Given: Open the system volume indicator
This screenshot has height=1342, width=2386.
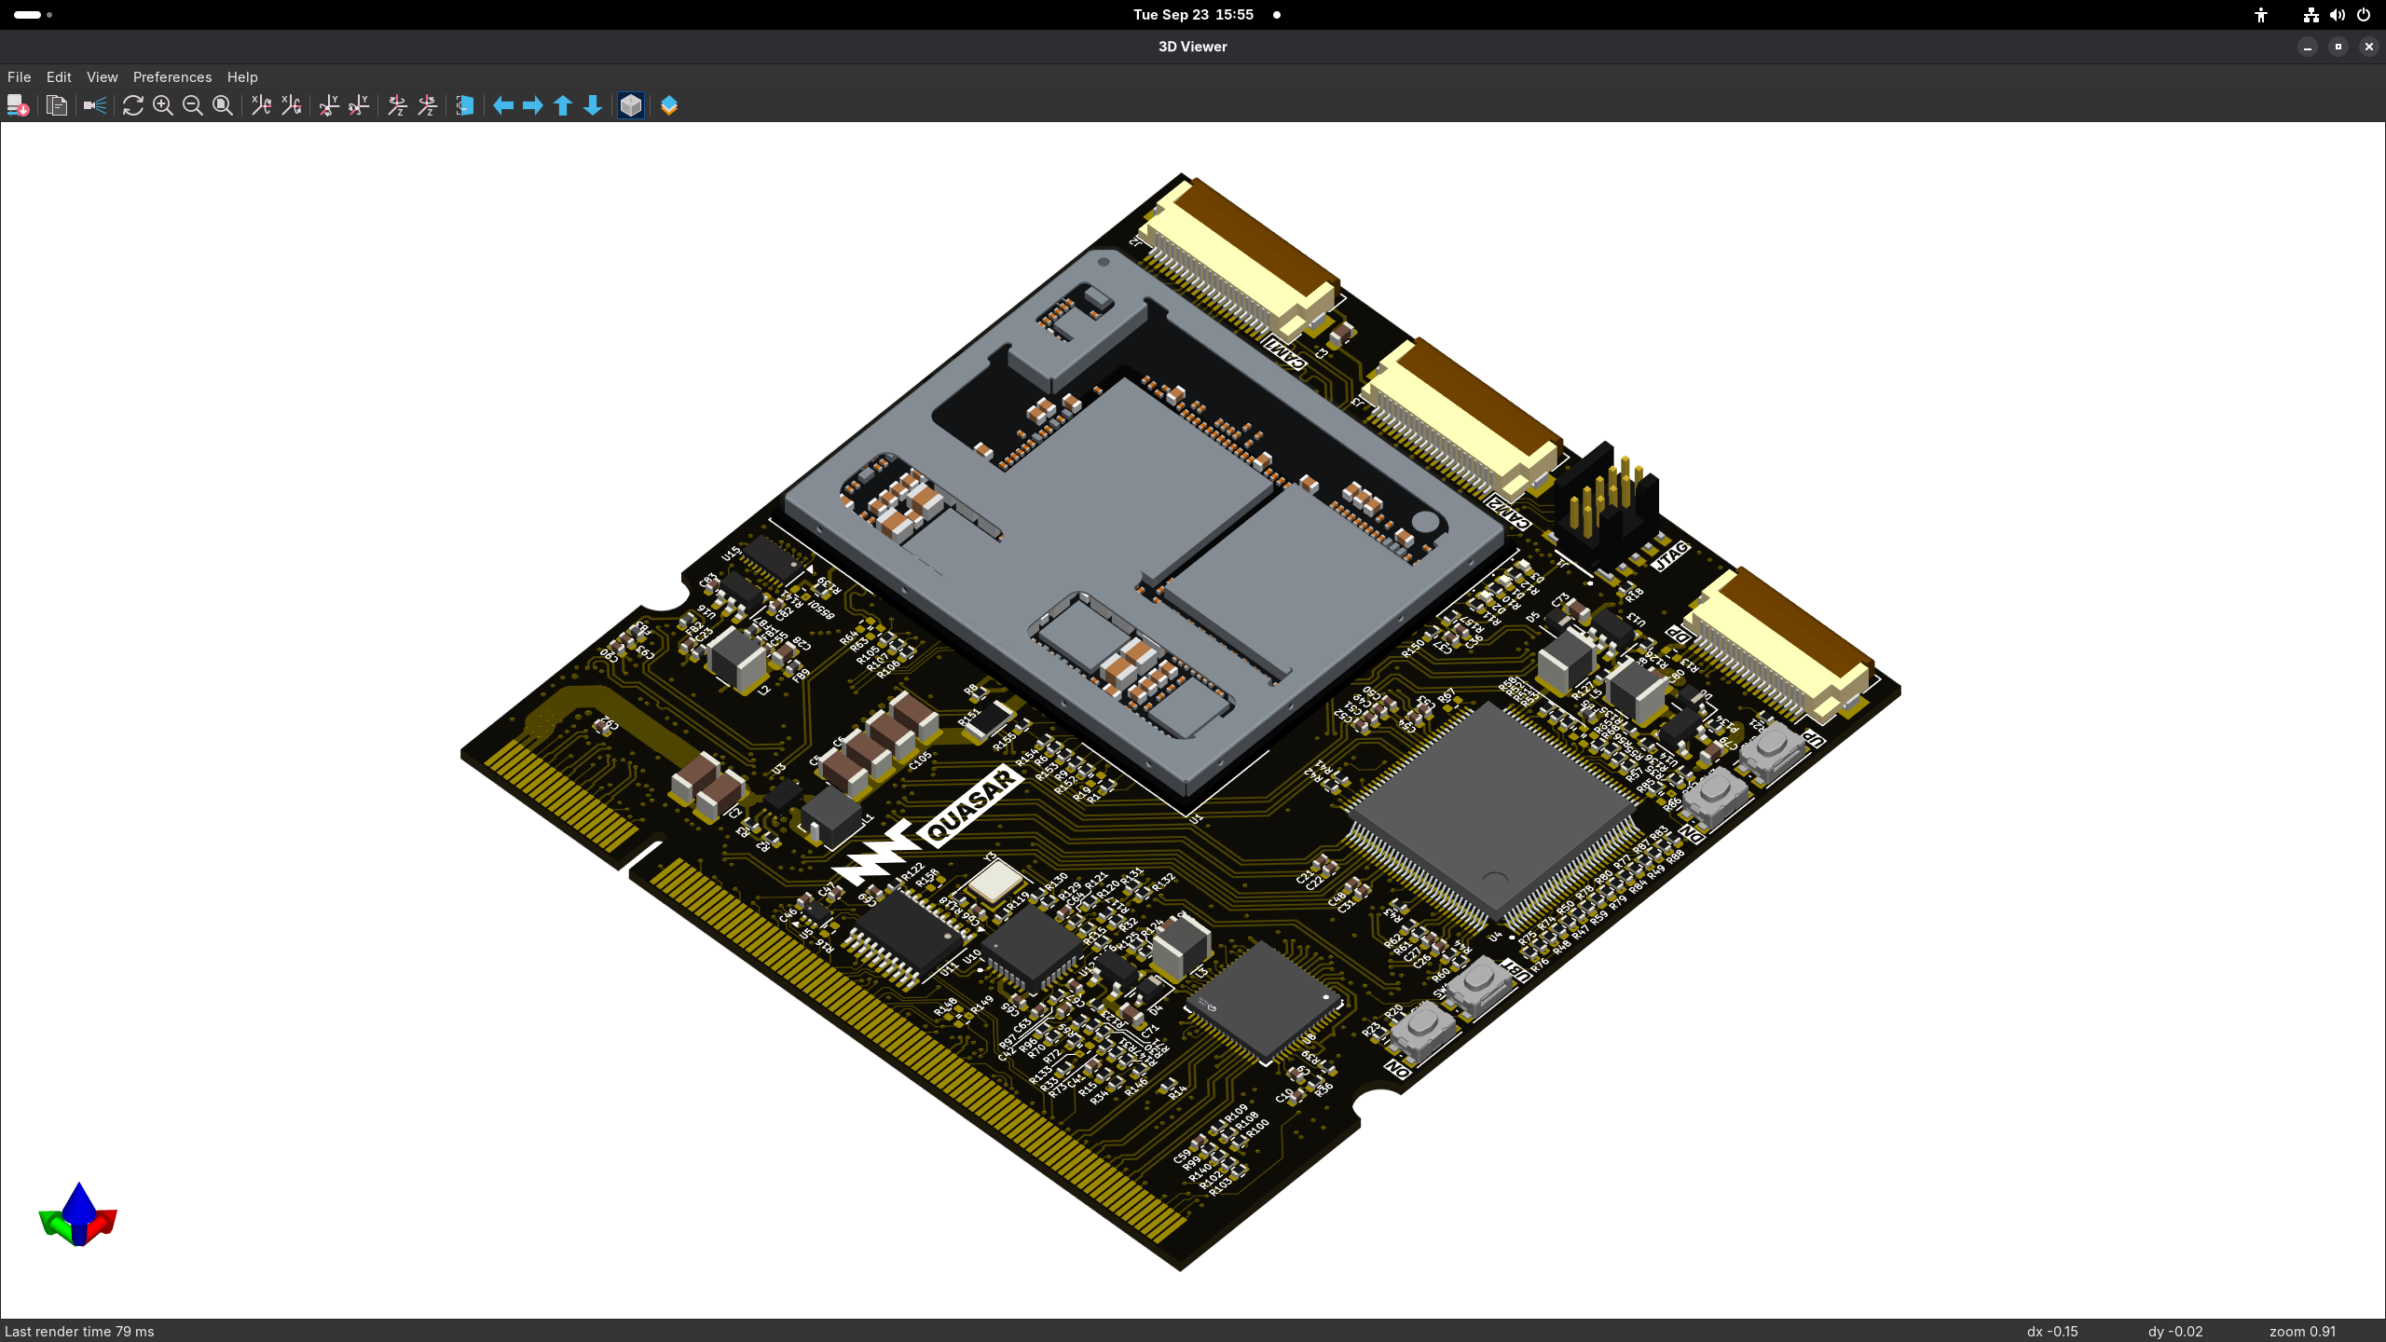Looking at the screenshot, I should 2337,15.
